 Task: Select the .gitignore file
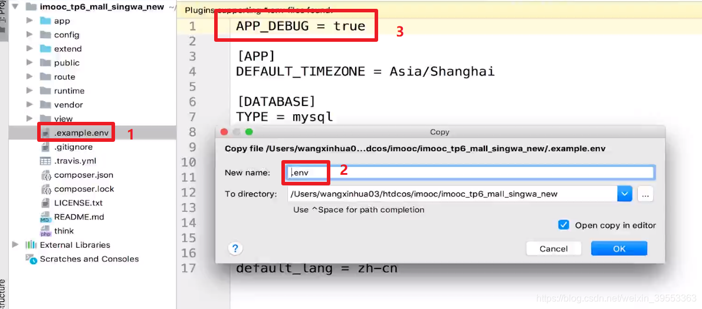(73, 147)
